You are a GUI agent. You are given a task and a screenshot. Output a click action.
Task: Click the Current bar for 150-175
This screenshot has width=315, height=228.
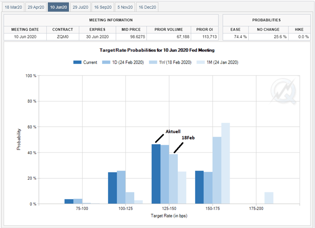click(199, 187)
